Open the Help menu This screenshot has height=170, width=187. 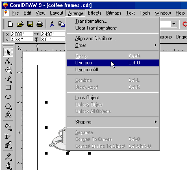pyautogui.click(x=180, y=13)
